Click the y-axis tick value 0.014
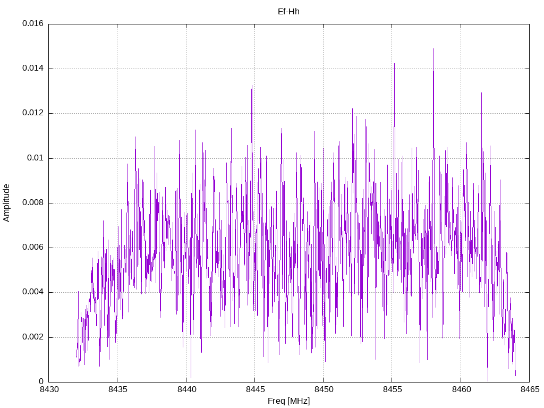 click(33, 69)
